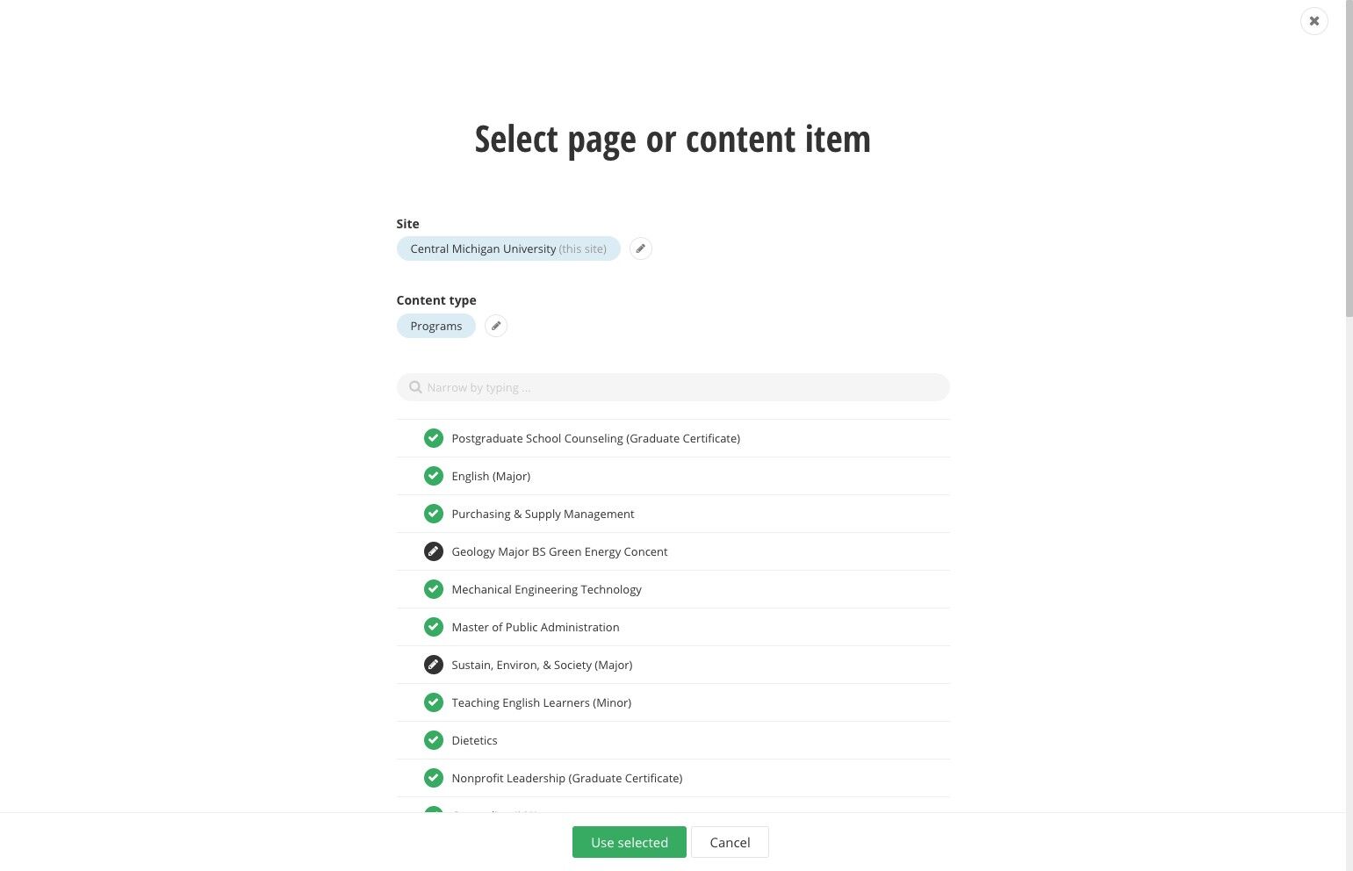Click the pencil icon next to Site

(x=641, y=248)
